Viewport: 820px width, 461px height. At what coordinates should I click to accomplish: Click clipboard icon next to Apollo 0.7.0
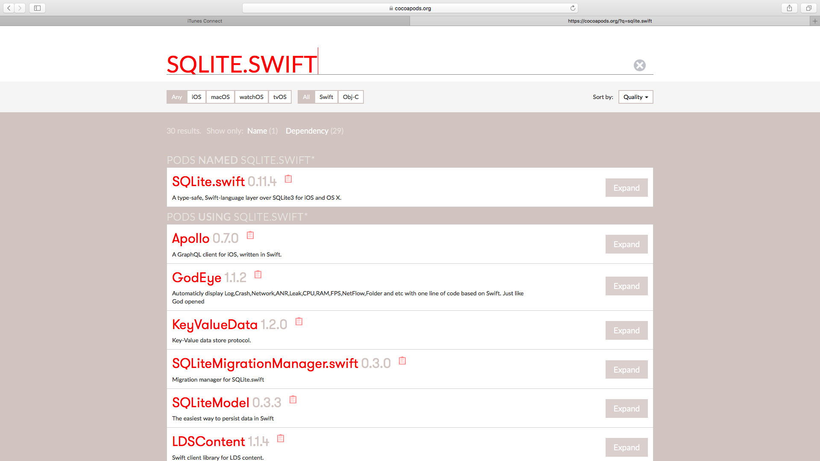tap(250, 235)
